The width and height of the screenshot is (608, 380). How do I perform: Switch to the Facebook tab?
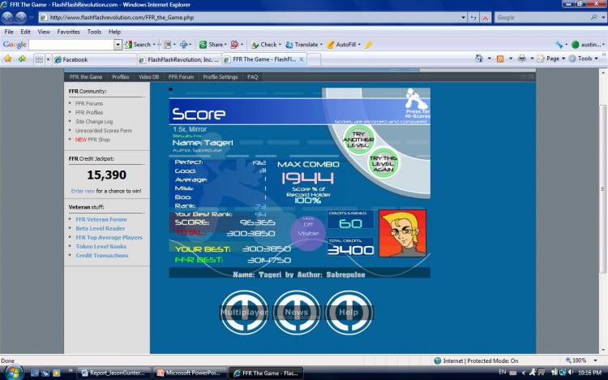coord(95,59)
